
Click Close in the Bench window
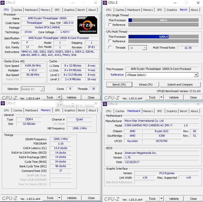tap(193, 97)
